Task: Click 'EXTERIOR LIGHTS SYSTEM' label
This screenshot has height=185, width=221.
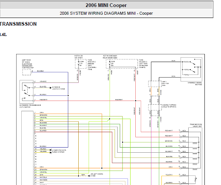Action: (x=58, y=88)
